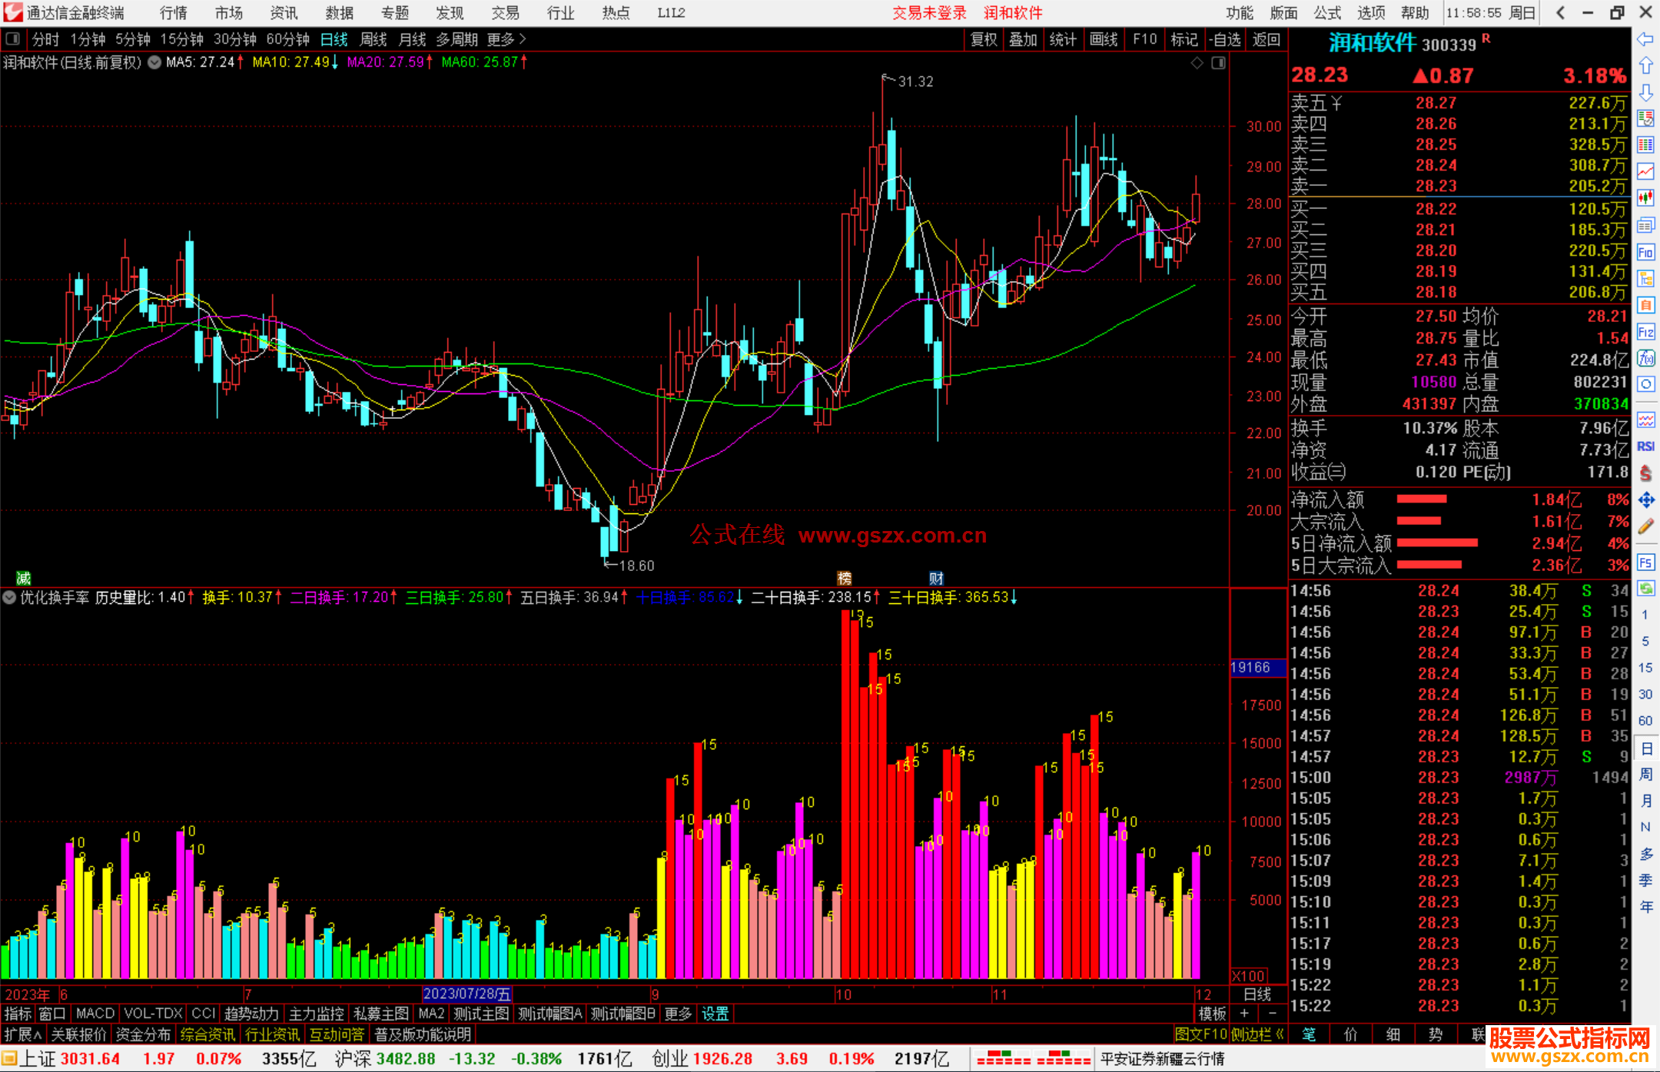This screenshot has width=1660, height=1072.
Task: Expand the 更多 period options chevron
Action: point(523,39)
